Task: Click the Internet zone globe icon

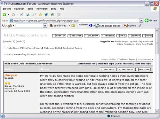Action: tap(109, 116)
